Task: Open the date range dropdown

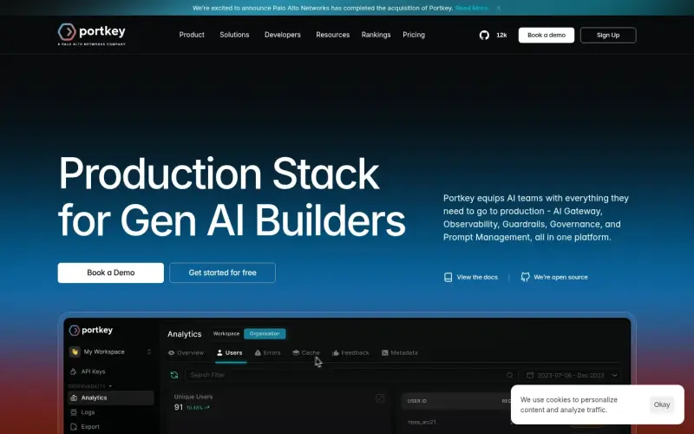Action: (573, 375)
